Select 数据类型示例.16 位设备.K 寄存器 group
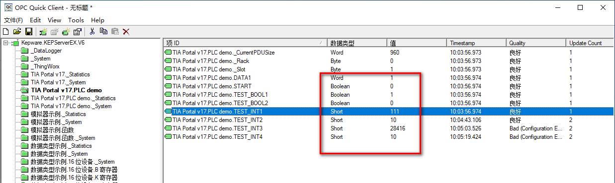The height and width of the screenshot is (183, 615). [x=74, y=178]
